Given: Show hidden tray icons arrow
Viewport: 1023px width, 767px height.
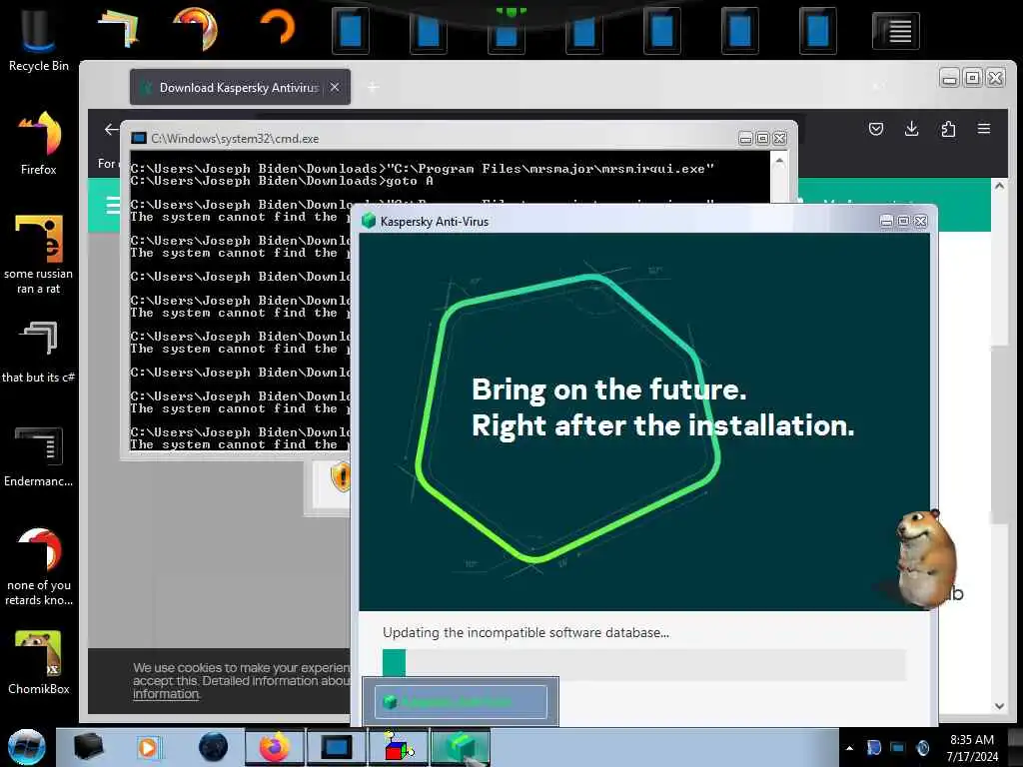Looking at the screenshot, I should coord(849,748).
